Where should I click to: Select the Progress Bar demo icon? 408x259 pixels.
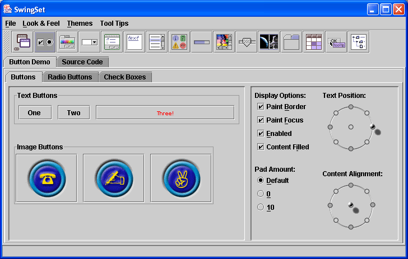coord(202,42)
